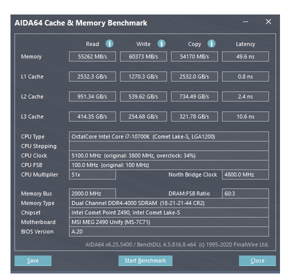
Task: Select the L2 Cache Copy result
Action: click(194, 96)
